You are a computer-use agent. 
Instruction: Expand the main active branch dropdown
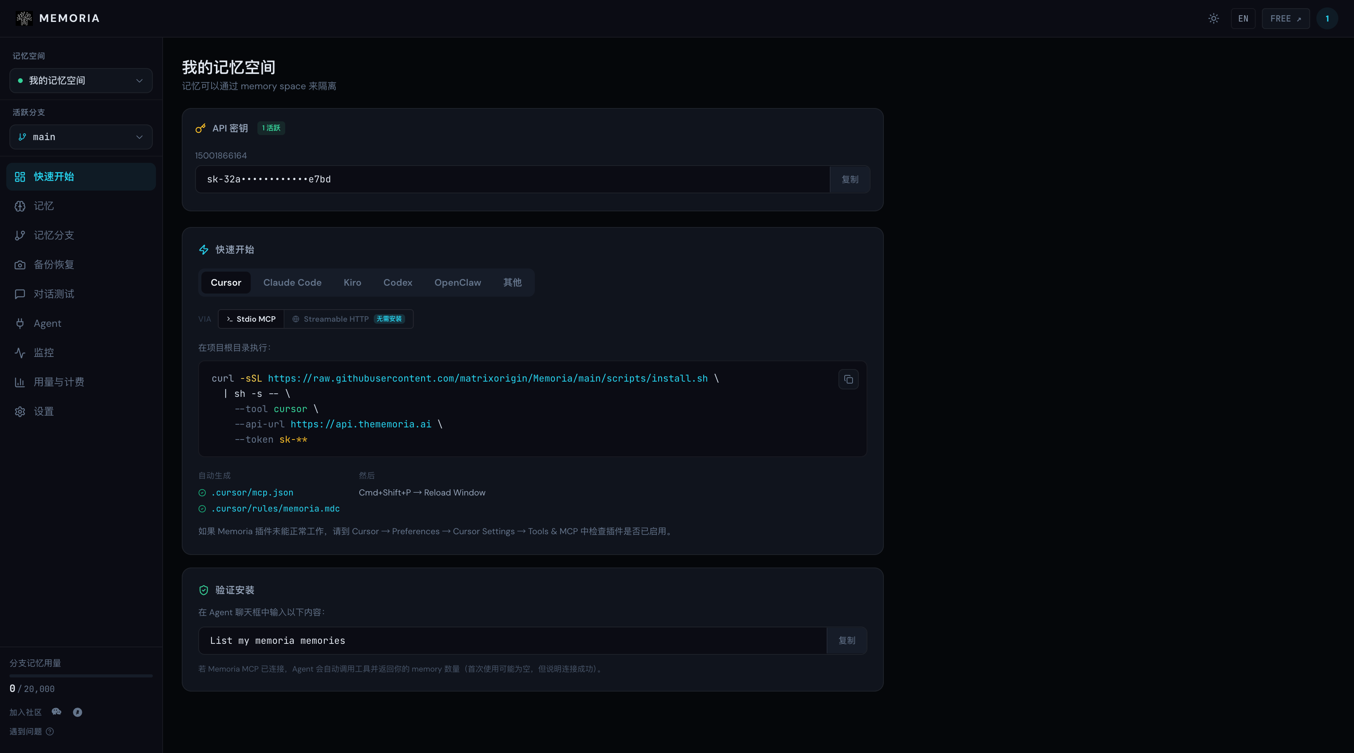point(81,137)
